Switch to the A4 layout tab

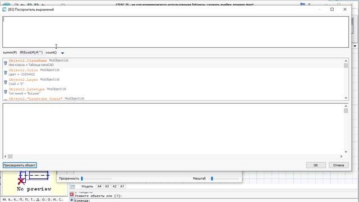(x=99, y=186)
